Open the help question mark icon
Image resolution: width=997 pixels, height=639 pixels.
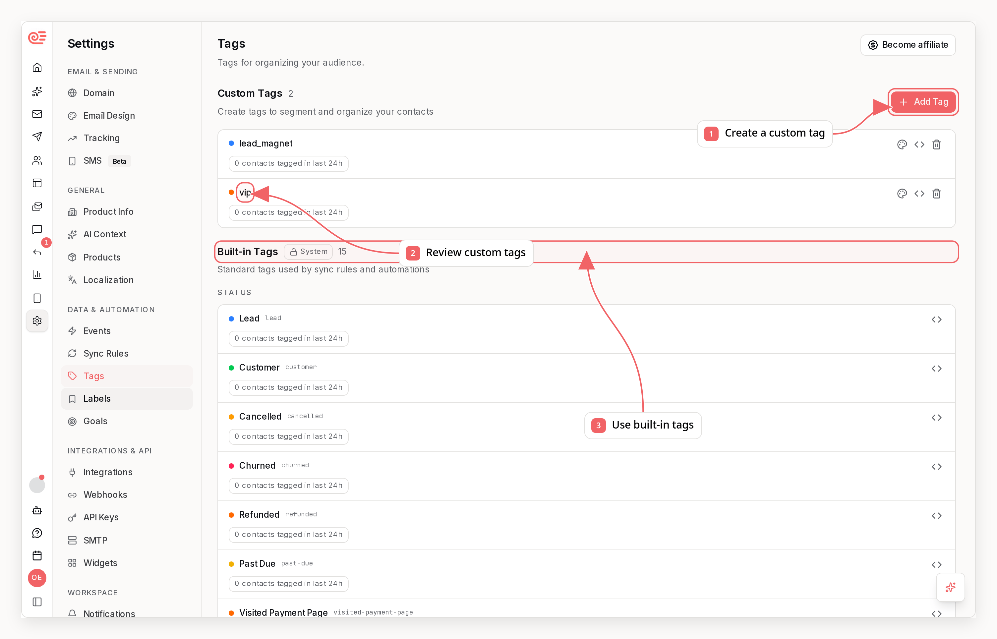point(37,533)
